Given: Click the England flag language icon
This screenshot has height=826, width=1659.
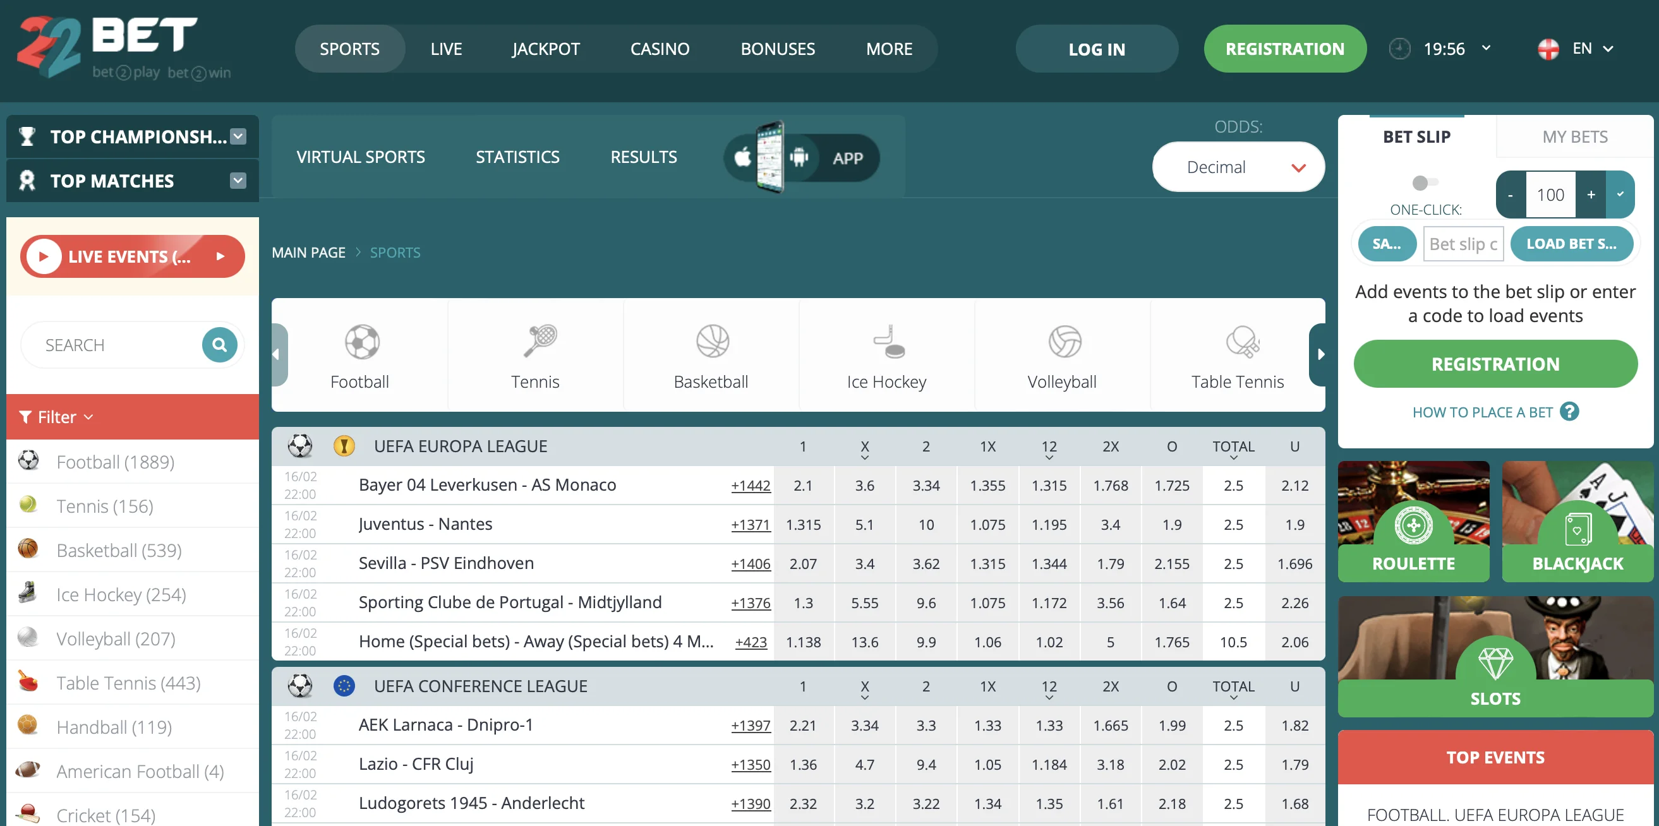Looking at the screenshot, I should click(1548, 49).
